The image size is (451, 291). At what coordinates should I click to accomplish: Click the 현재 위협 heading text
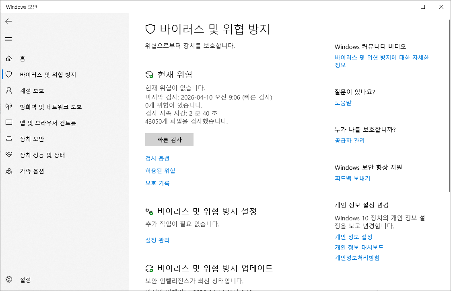175,75
